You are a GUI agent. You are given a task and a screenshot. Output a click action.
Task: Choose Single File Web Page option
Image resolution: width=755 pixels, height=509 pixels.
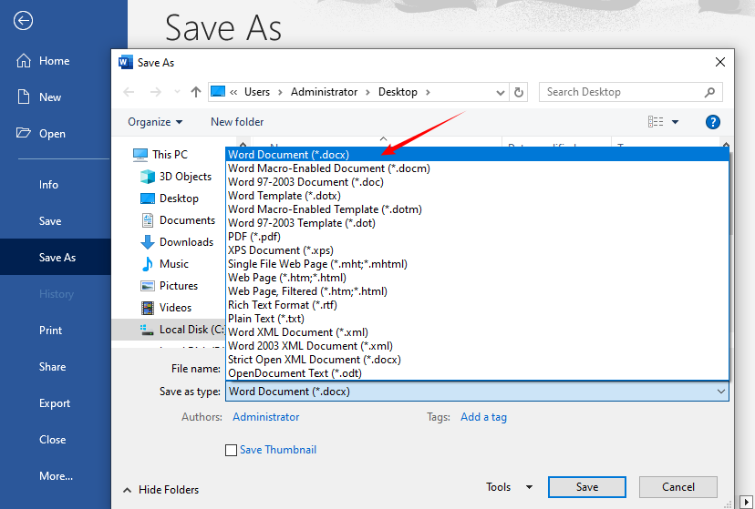(x=477, y=264)
